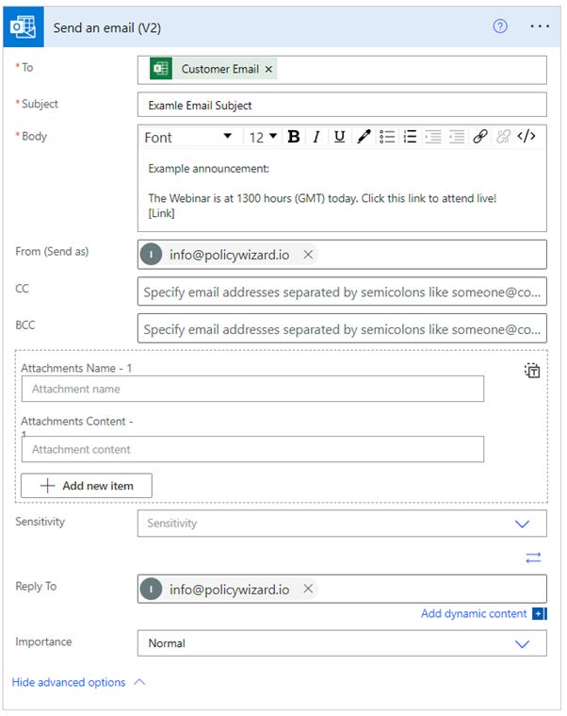Click the CC address field
The height and width of the screenshot is (716, 567).
coord(343,292)
